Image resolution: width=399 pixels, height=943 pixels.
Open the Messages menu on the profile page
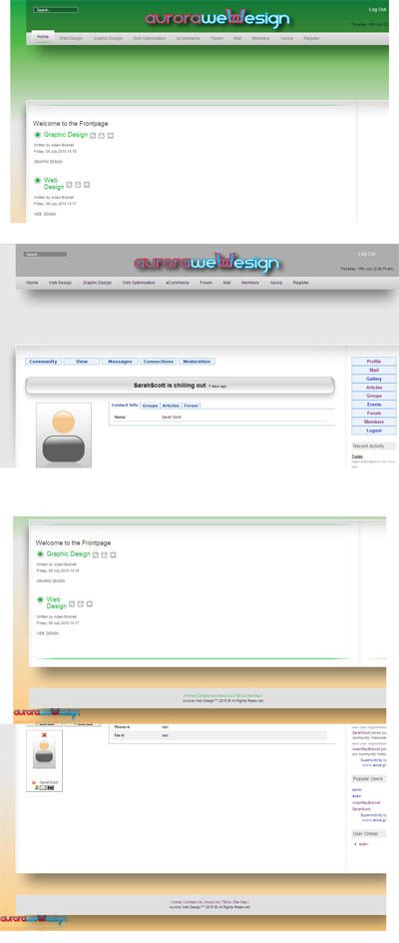pos(120,362)
